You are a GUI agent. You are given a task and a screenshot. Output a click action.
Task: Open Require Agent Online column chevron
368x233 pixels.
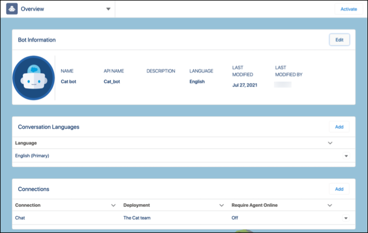[x=330, y=205]
